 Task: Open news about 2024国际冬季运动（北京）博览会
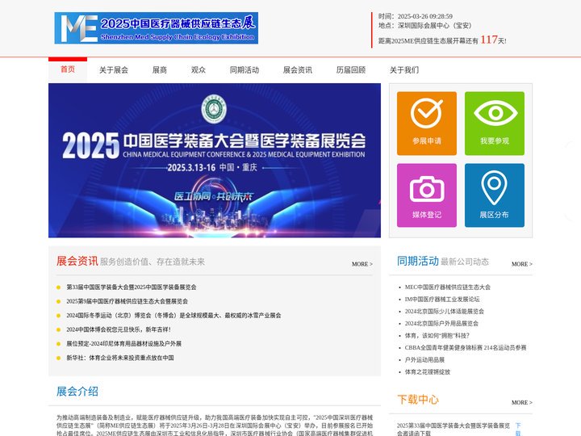(x=173, y=315)
